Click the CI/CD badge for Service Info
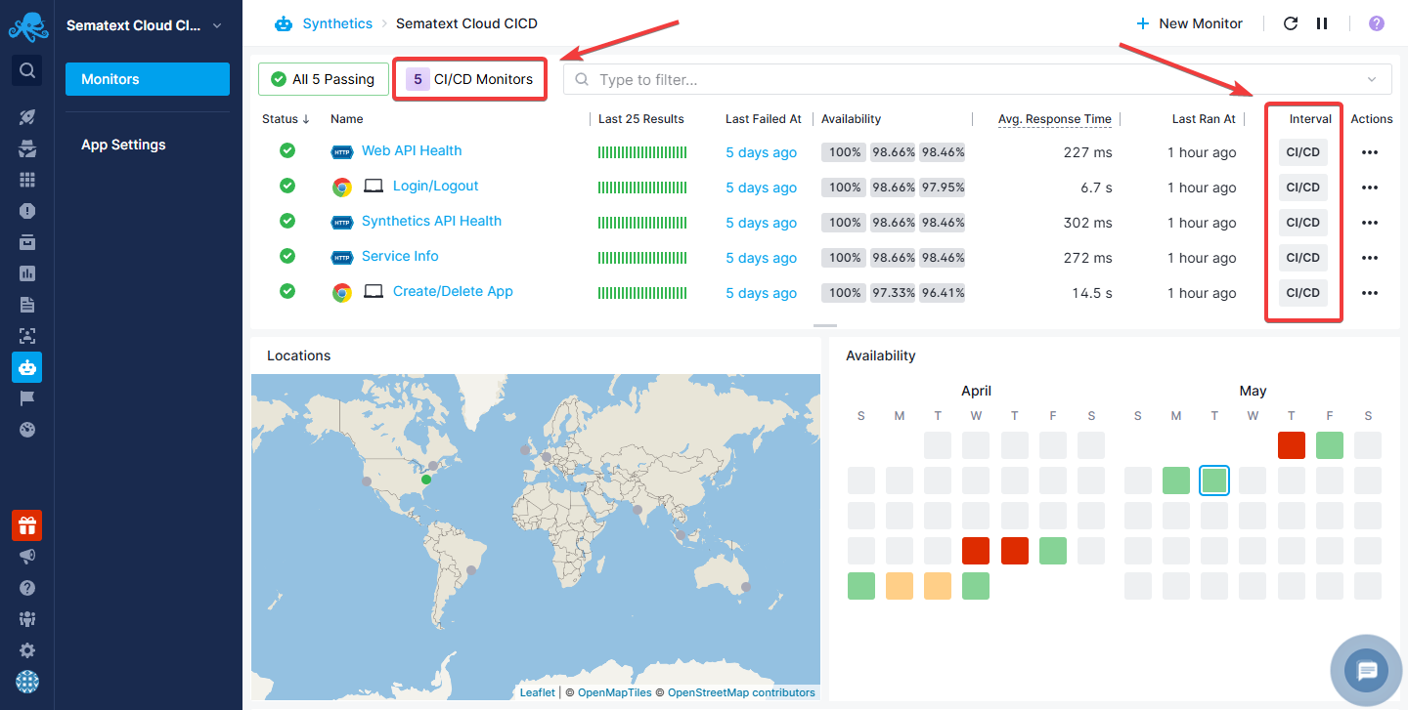Screen dimensions: 1408x710 [x=1302, y=258]
